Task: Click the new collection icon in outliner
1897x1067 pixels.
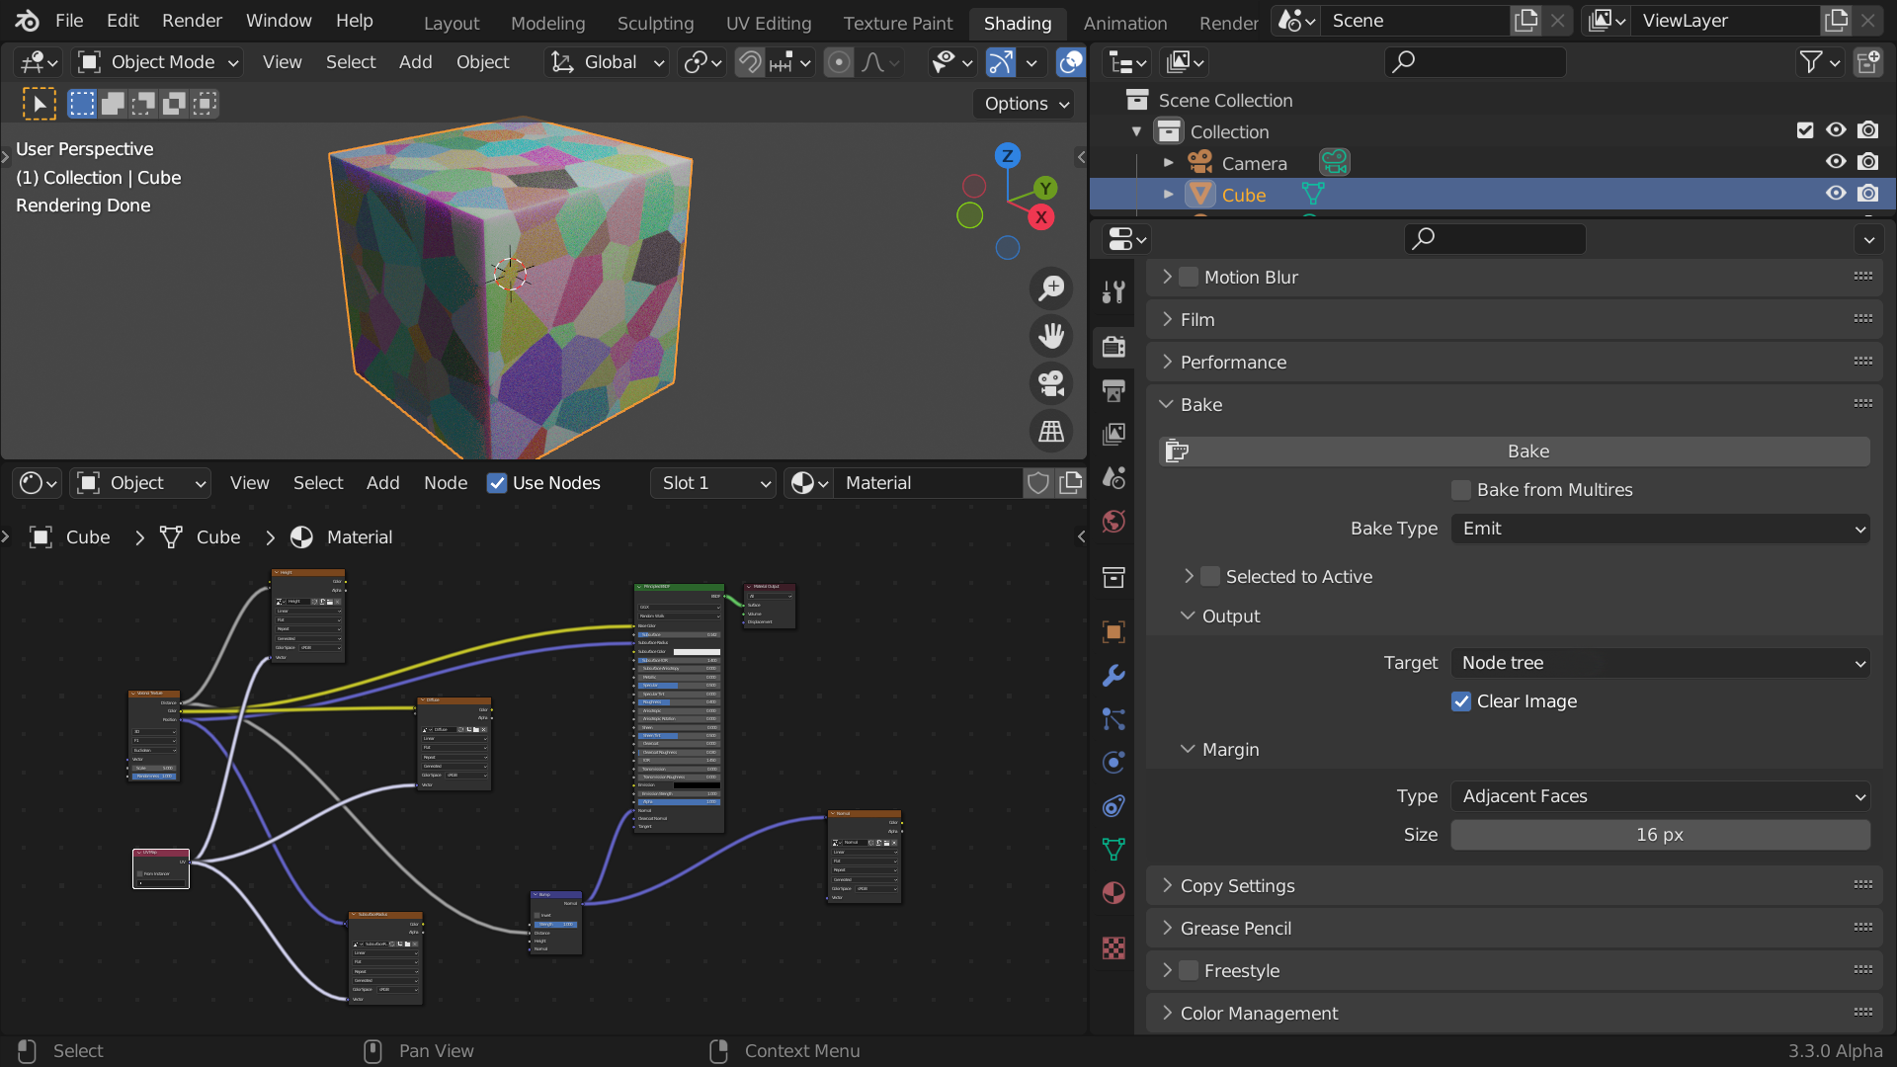Action: [1868, 62]
